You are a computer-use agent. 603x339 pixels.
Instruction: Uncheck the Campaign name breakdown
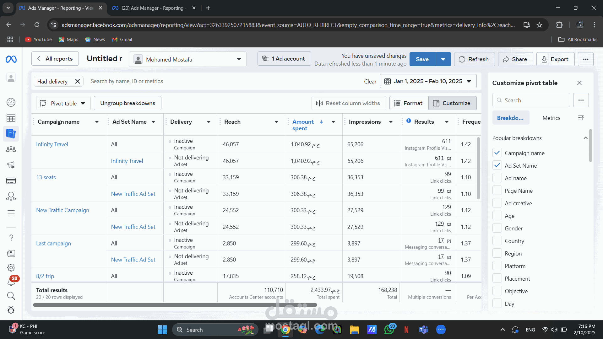pyautogui.click(x=497, y=153)
